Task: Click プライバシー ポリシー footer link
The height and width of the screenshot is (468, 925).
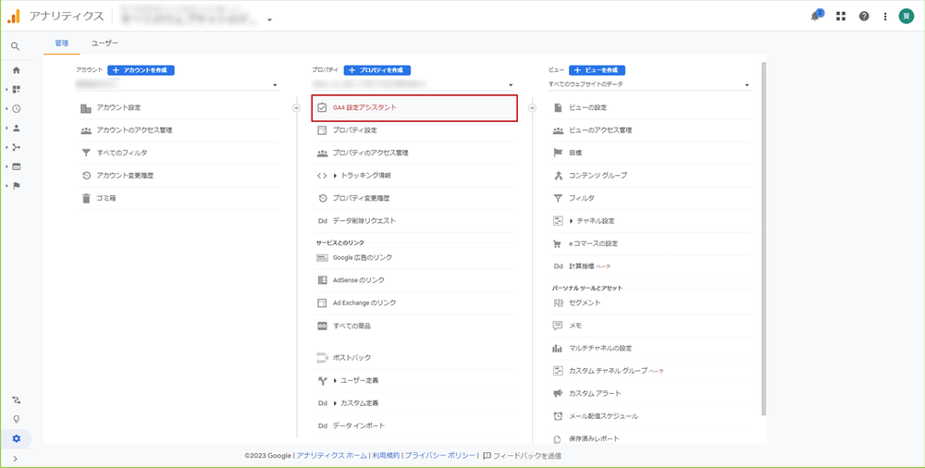Action: coord(439,456)
